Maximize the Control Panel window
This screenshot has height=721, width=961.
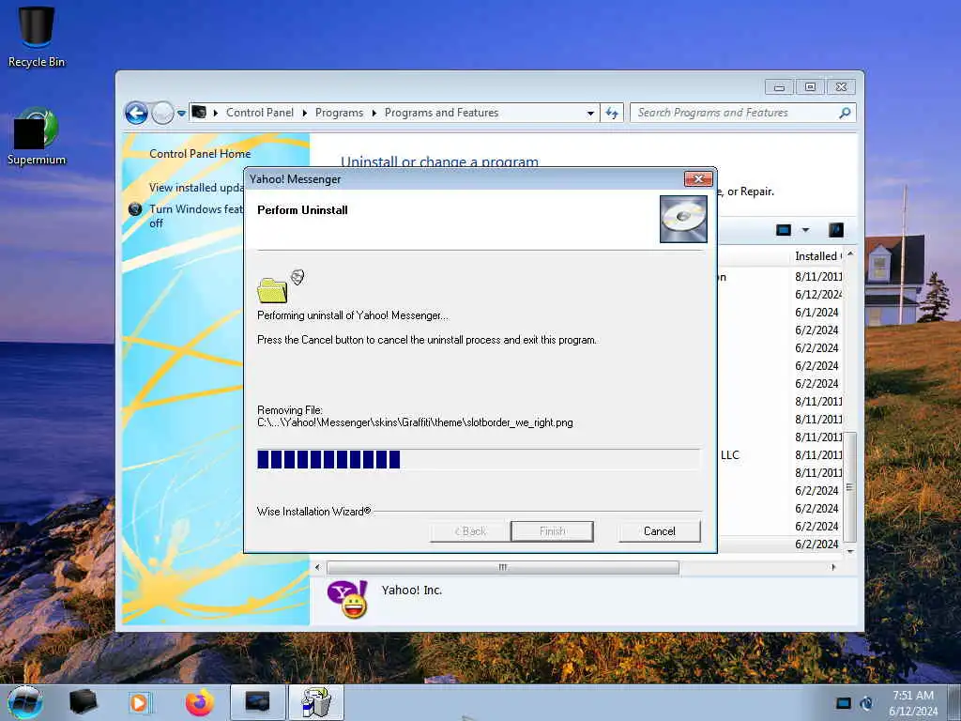coord(810,87)
